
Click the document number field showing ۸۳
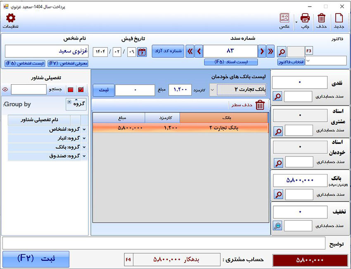pyautogui.click(x=230, y=51)
